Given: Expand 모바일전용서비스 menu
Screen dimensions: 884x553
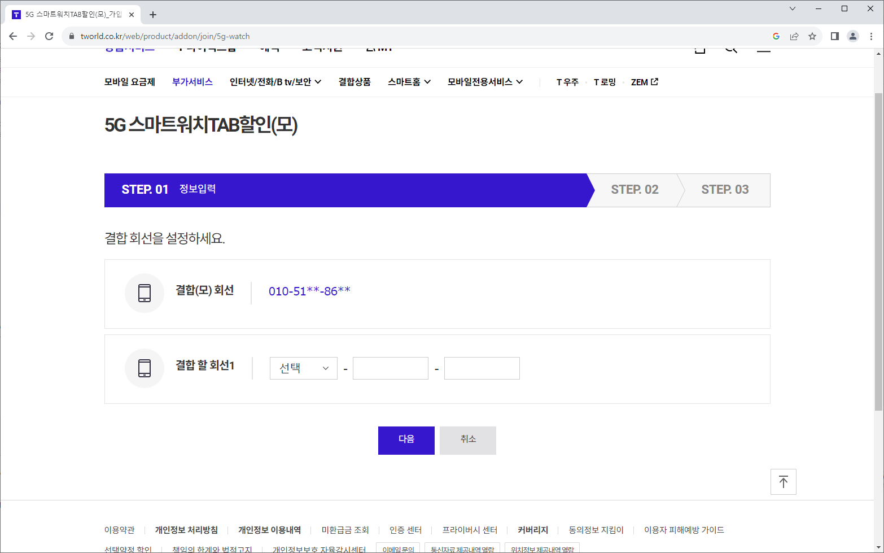Looking at the screenshot, I should [x=485, y=82].
